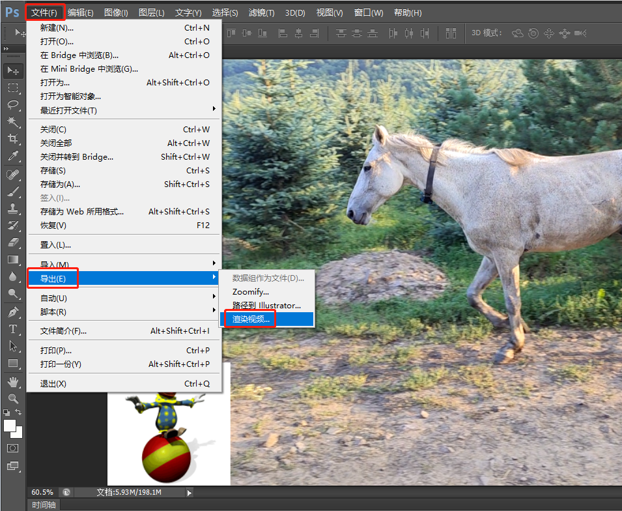Open the 图像(I) menu
622x511 pixels.
[116, 12]
